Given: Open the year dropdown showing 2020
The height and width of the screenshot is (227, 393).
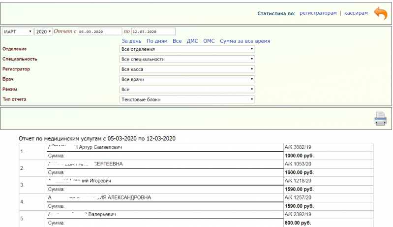Looking at the screenshot, I should 43,32.
